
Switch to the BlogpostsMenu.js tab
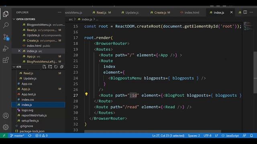point(74,12)
